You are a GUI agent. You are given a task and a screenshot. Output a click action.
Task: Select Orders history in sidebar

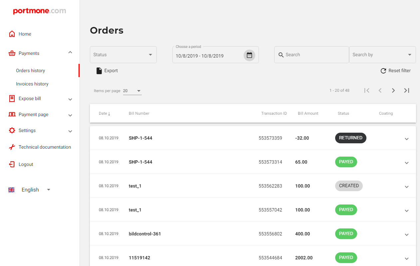point(31,70)
